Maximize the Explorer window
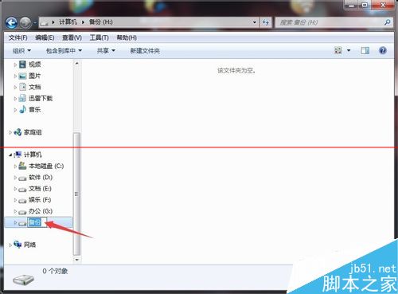 coord(365,5)
